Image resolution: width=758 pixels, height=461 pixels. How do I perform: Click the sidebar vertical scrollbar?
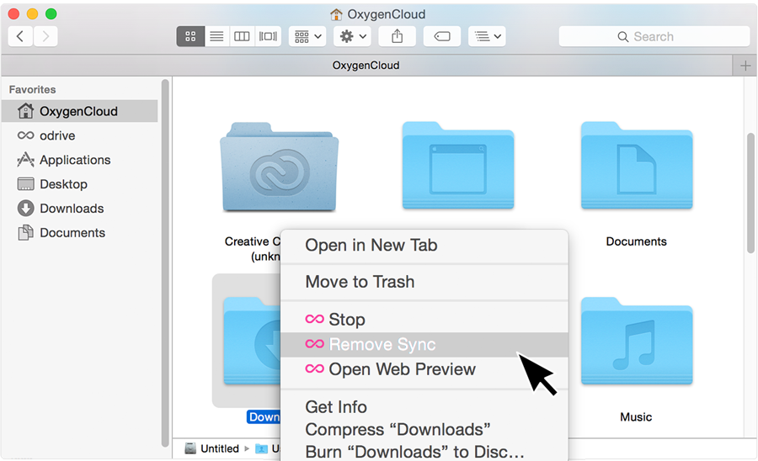[165, 263]
